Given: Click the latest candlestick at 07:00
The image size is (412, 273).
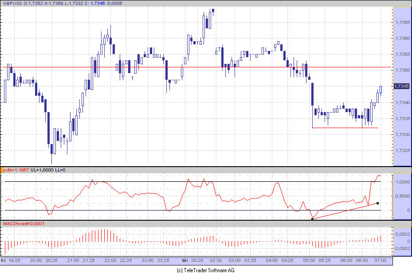Looking at the screenshot, I should [381, 90].
